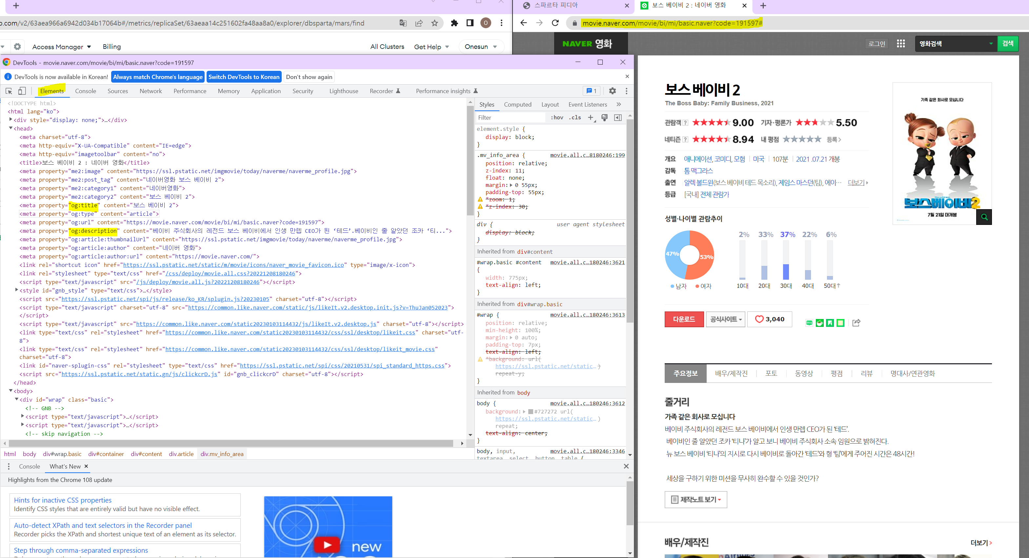The height and width of the screenshot is (558, 1029).
Task: Click the Atlas translate page icon
Action: pyautogui.click(x=403, y=23)
